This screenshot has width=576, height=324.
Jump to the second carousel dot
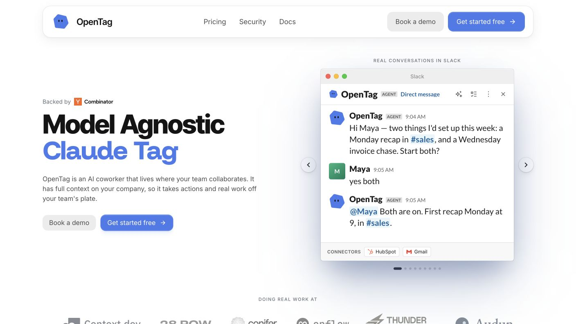405,268
